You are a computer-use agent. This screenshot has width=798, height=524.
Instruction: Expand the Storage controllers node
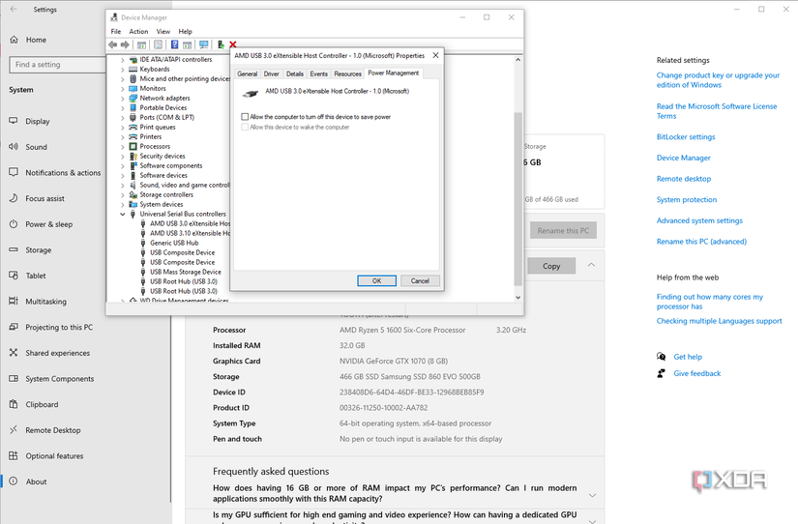123,195
